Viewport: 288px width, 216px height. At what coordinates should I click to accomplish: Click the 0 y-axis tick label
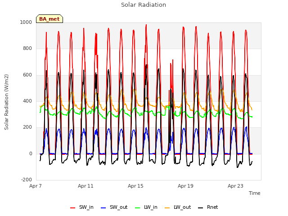[x=31, y=154]
